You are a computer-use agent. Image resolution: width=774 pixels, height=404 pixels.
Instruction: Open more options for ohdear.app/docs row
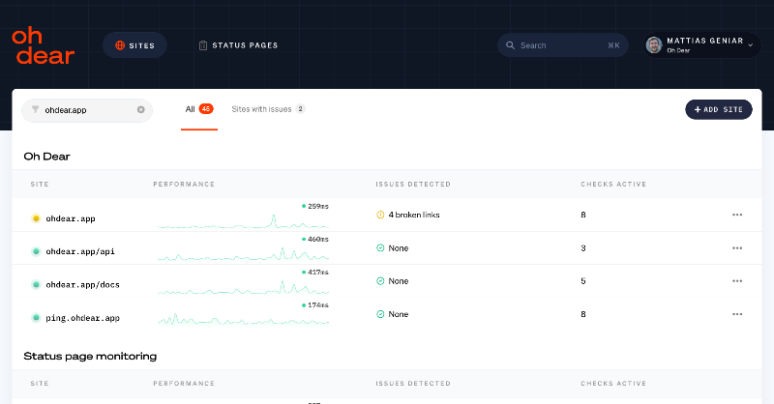pos(737,281)
